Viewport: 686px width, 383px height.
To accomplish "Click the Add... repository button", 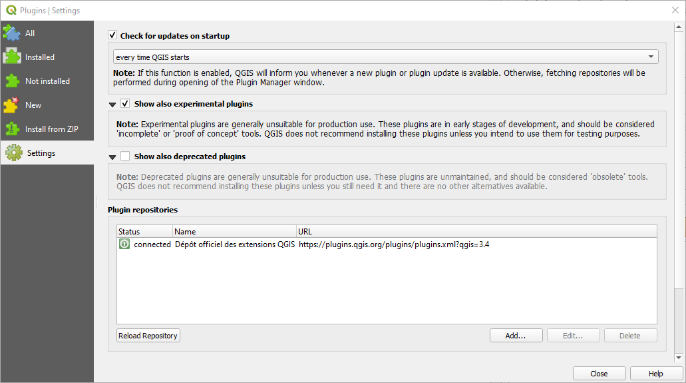I will click(x=516, y=335).
